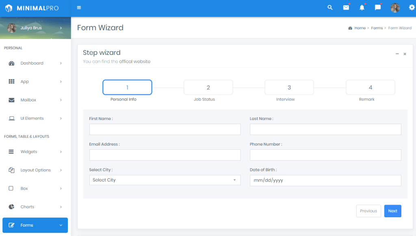Go to Forms breadcrumb link
Viewport: 416px width, 236px height.
point(377,28)
